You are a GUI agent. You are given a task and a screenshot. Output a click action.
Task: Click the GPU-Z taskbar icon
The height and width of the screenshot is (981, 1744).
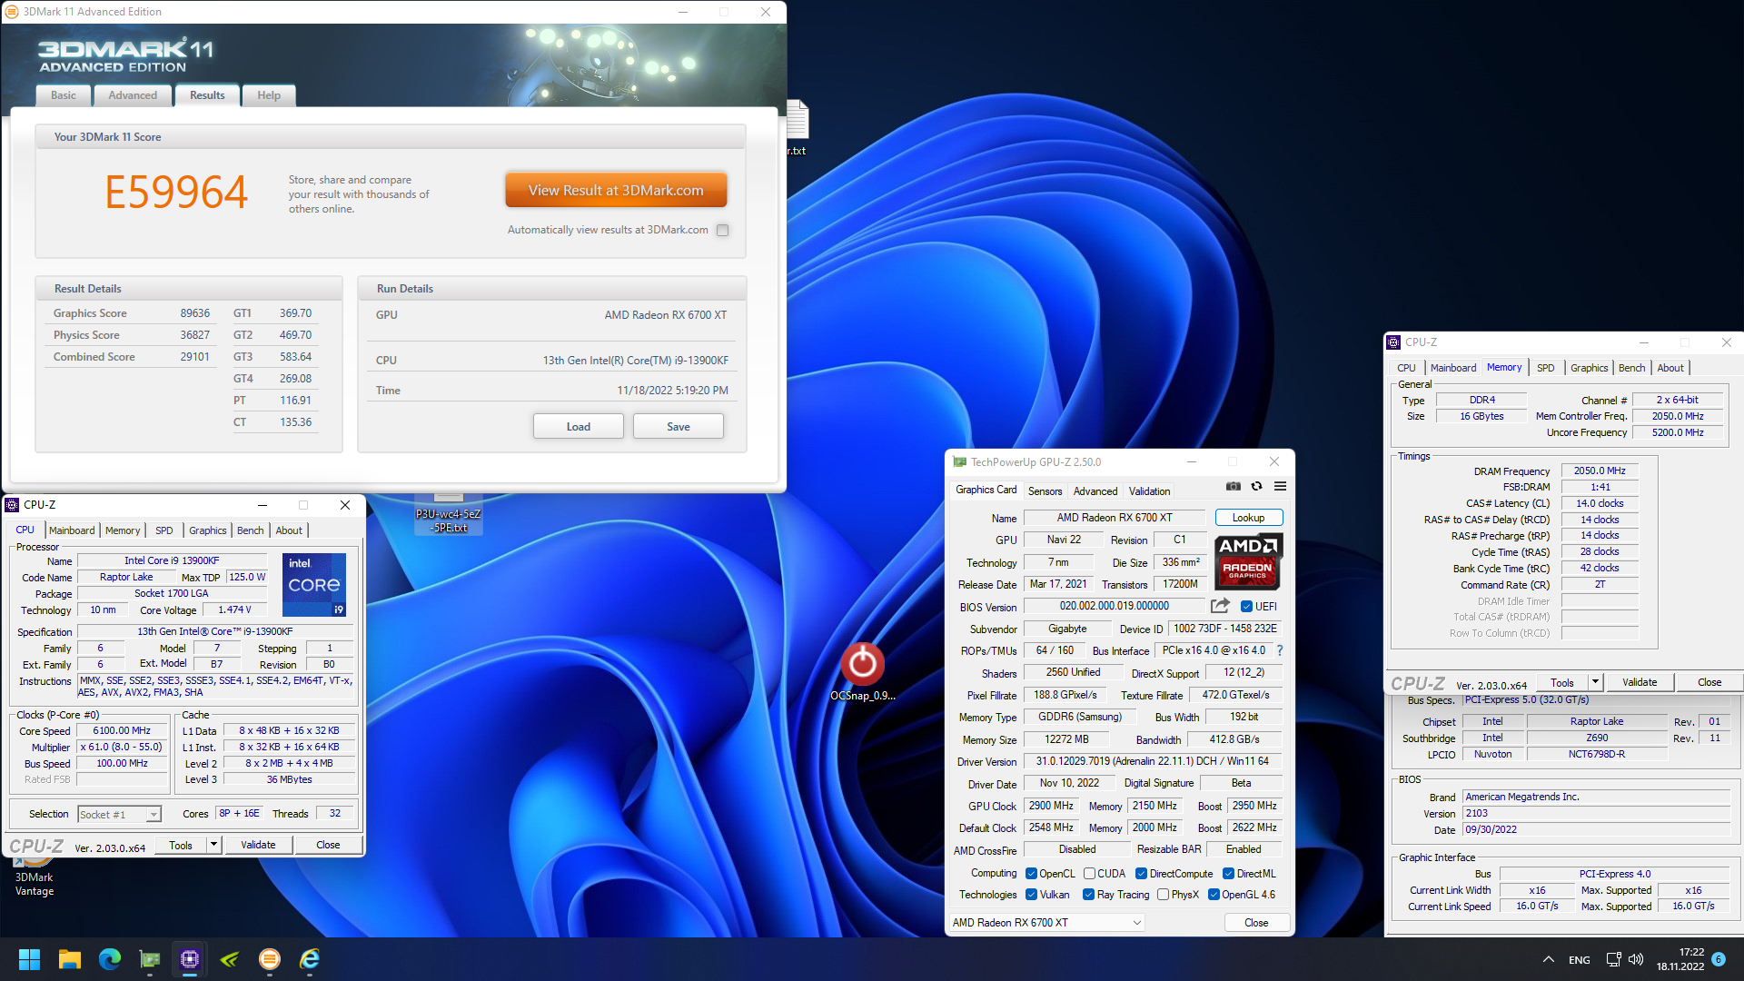pos(150,959)
